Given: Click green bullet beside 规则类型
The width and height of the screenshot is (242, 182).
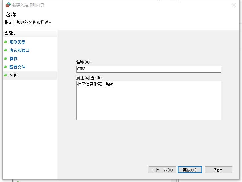Looking at the screenshot, I should 5,42.
